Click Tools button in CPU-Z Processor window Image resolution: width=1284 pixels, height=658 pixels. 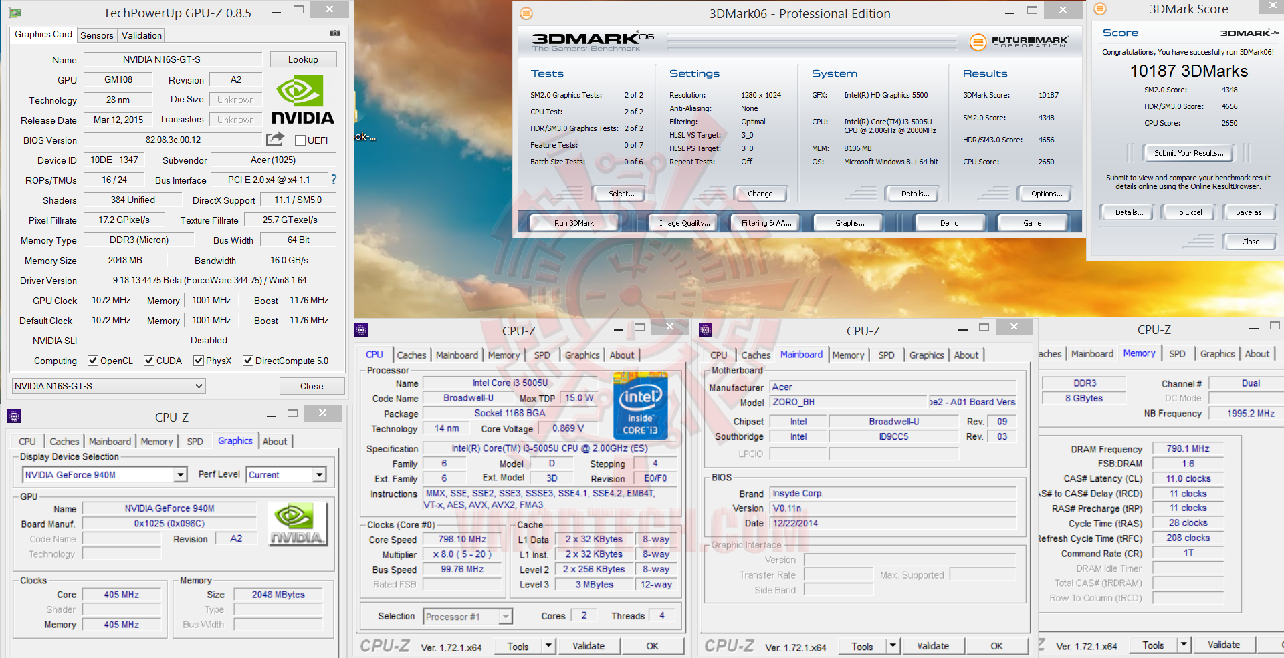point(518,646)
